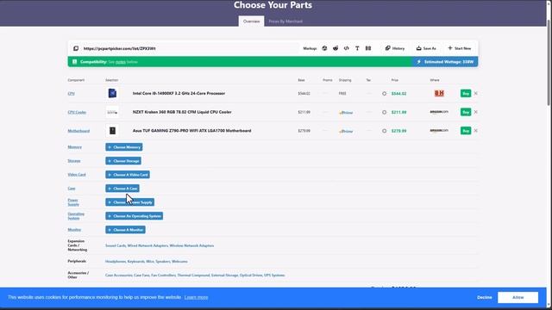Open the Operating System category link
This screenshot has width=552, height=310.
pos(76,216)
